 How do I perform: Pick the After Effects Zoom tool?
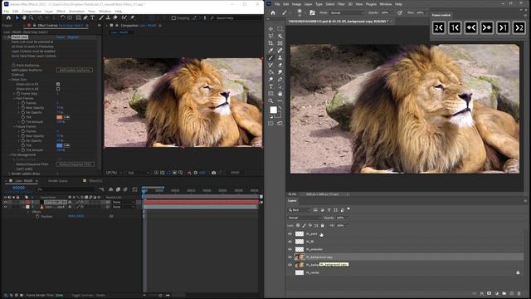(x=32, y=18)
